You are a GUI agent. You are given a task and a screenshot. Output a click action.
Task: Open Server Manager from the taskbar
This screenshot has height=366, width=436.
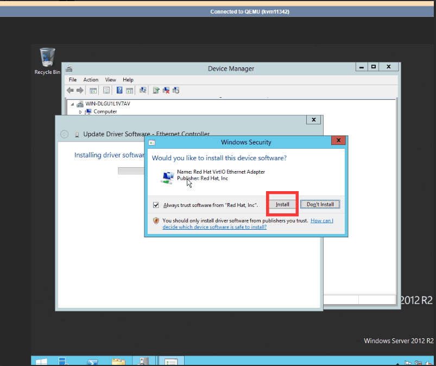[63, 361]
